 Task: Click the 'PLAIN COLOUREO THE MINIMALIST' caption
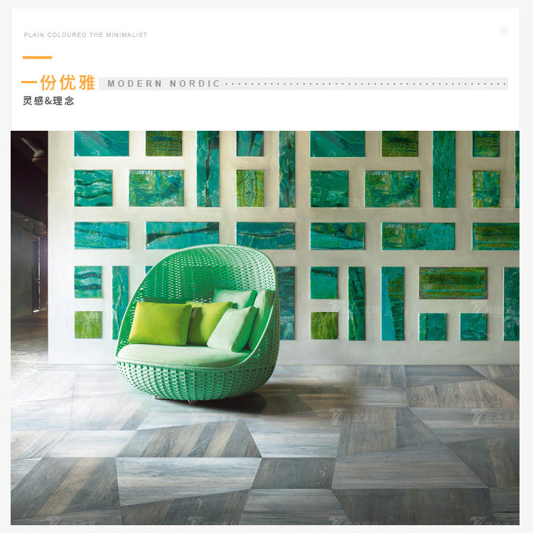[85, 35]
